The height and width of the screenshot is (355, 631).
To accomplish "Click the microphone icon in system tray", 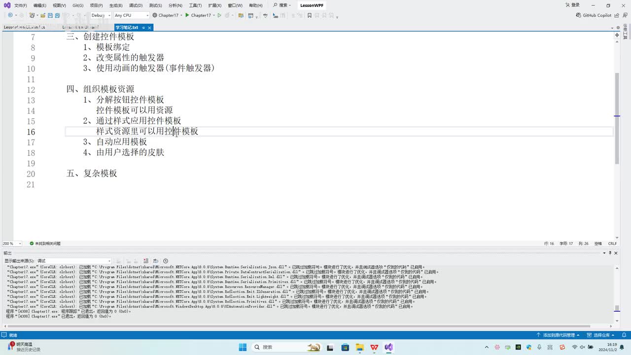I will point(539,347).
